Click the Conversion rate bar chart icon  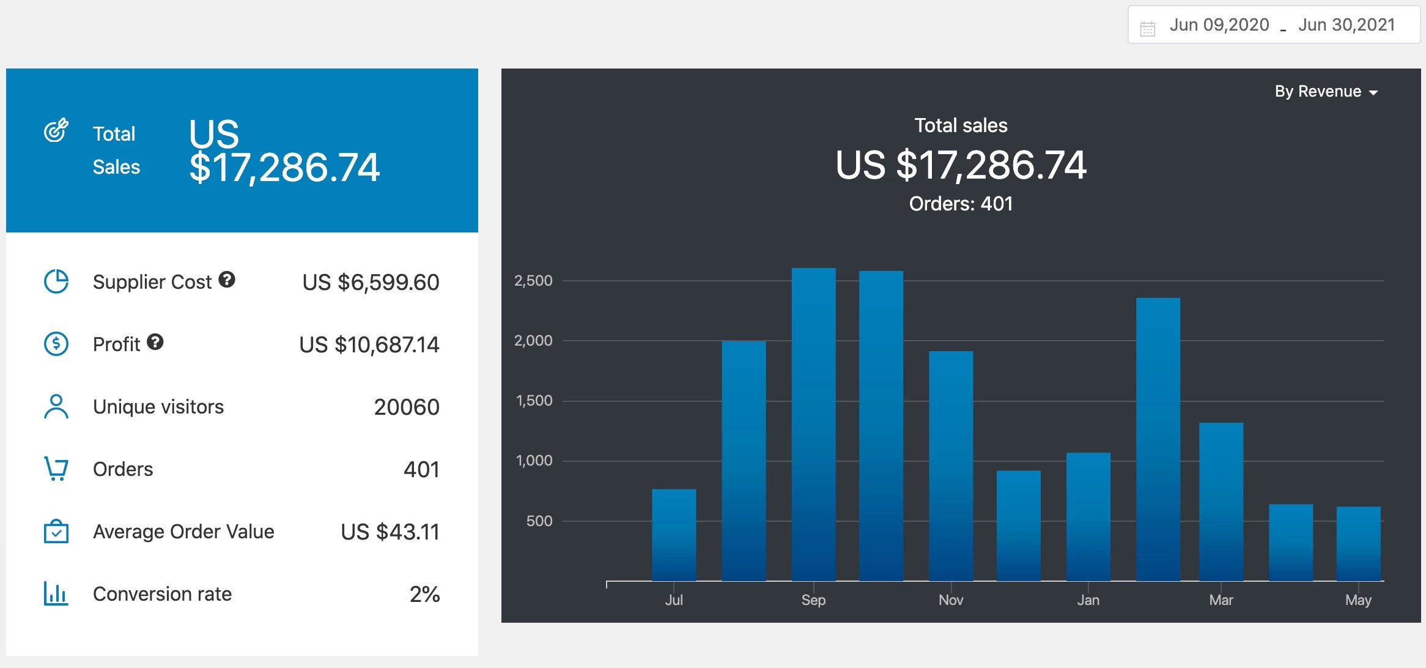[56, 593]
